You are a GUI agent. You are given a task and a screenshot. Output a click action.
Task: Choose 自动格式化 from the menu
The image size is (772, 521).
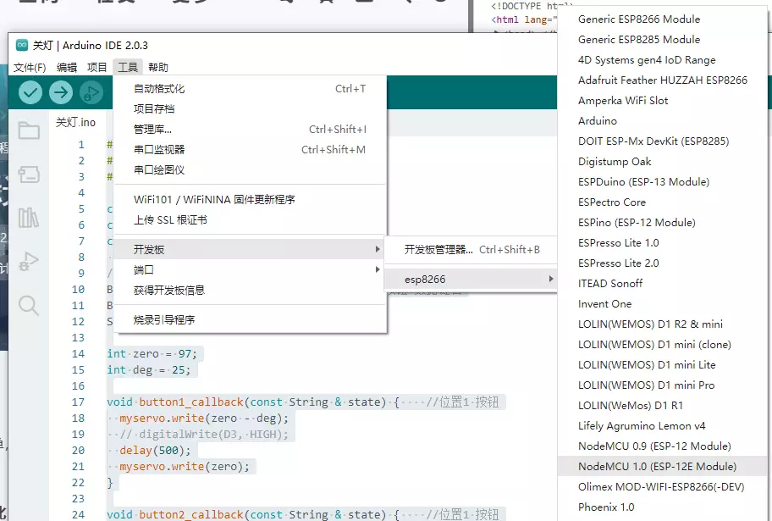point(250,89)
